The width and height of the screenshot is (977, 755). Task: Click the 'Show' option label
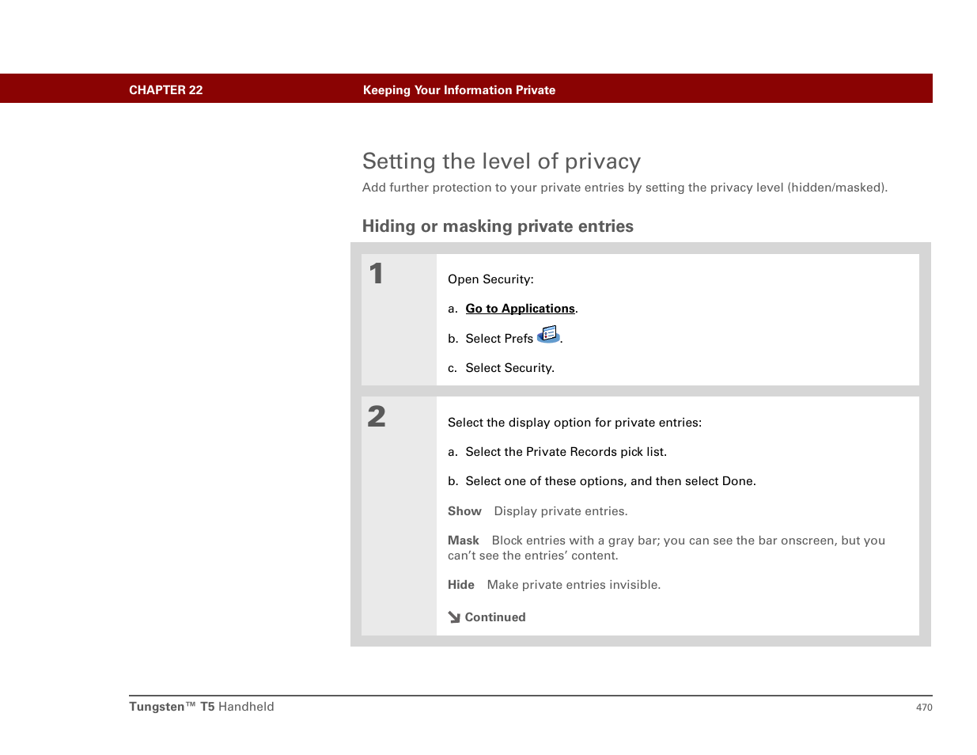click(464, 511)
